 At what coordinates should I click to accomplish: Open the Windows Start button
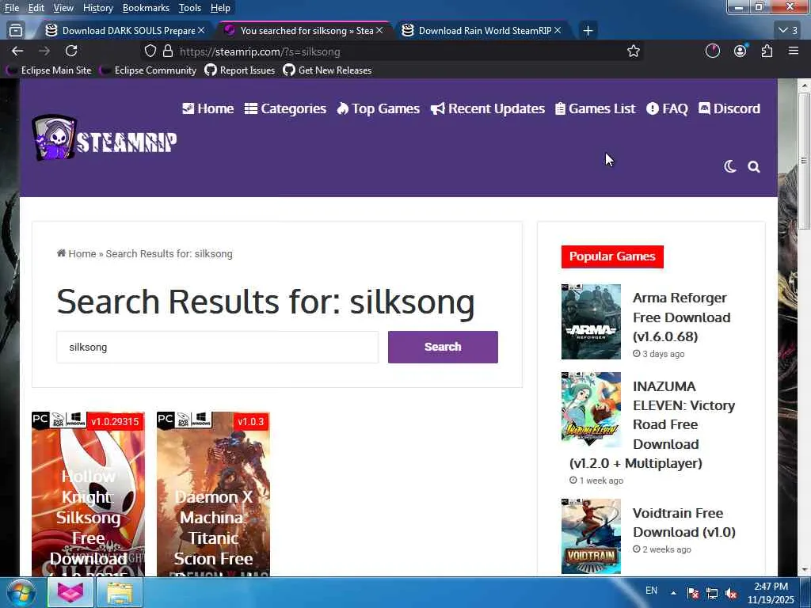pyautogui.click(x=21, y=592)
